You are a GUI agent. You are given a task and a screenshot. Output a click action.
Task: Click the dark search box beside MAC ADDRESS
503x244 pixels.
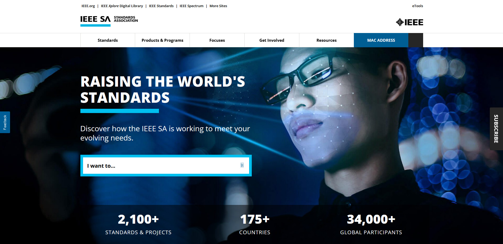(416, 40)
